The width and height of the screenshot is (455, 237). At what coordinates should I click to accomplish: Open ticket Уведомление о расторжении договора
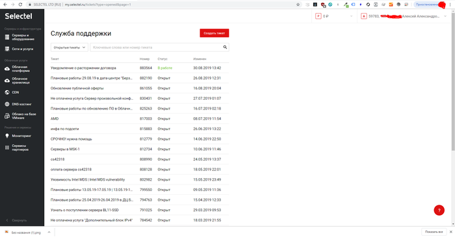coord(83,68)
